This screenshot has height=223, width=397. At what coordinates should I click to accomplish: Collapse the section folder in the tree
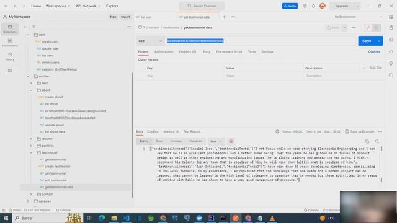28,76
